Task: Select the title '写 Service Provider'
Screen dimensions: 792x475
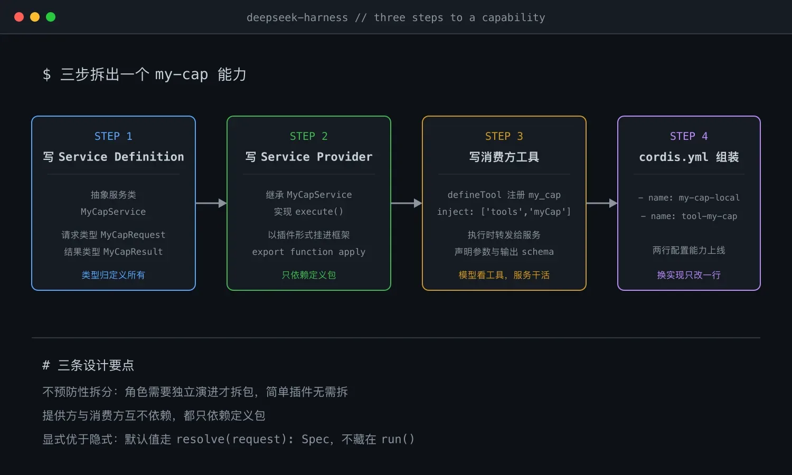Action: pos(309,157)
